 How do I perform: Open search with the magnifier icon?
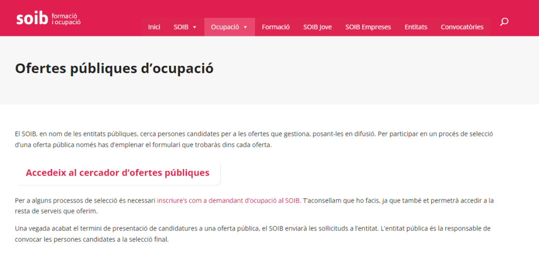tap(504, 22)
